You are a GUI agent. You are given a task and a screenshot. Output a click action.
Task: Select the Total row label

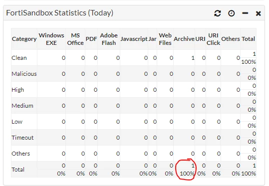pyautogui.click(x=18, y=170)
